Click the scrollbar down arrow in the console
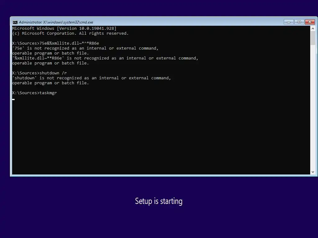This screenshot has height=238, width=318. (313, 172)
